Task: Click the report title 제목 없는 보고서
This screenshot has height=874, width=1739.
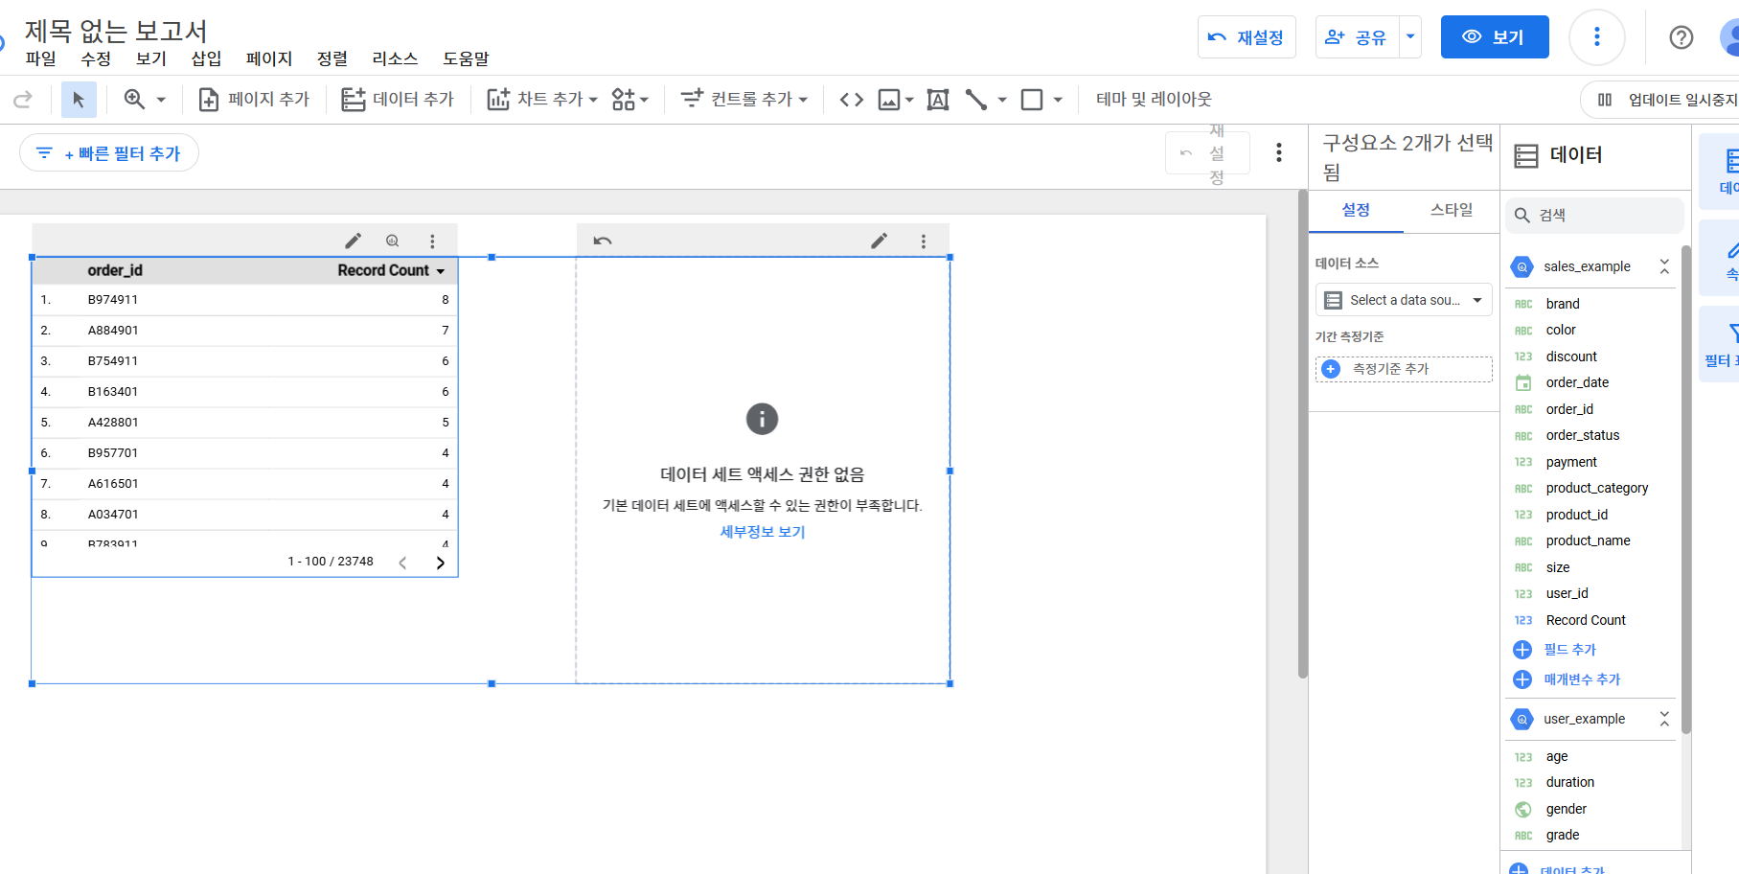Action: 116,32
